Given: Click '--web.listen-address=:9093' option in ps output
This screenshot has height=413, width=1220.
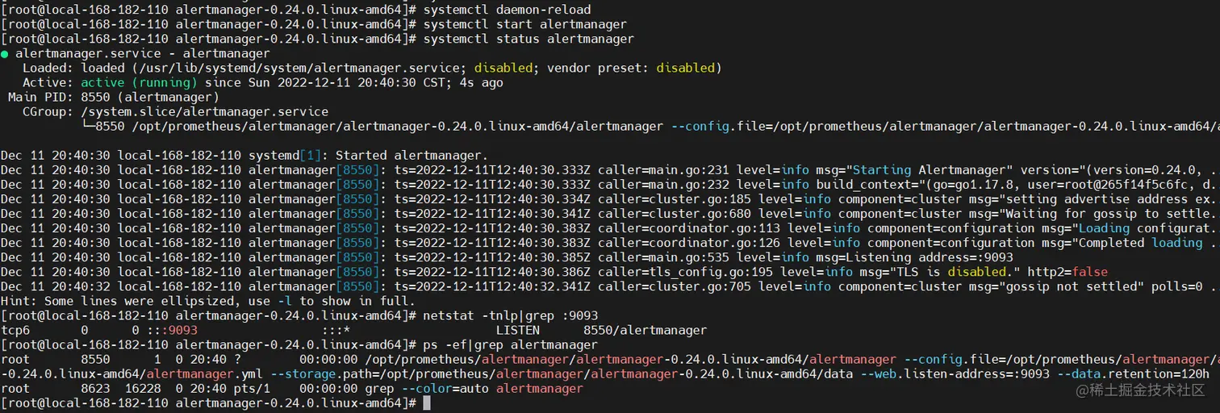Looking at the screenshot, I should pyautogui.click(x=954, y=373).
